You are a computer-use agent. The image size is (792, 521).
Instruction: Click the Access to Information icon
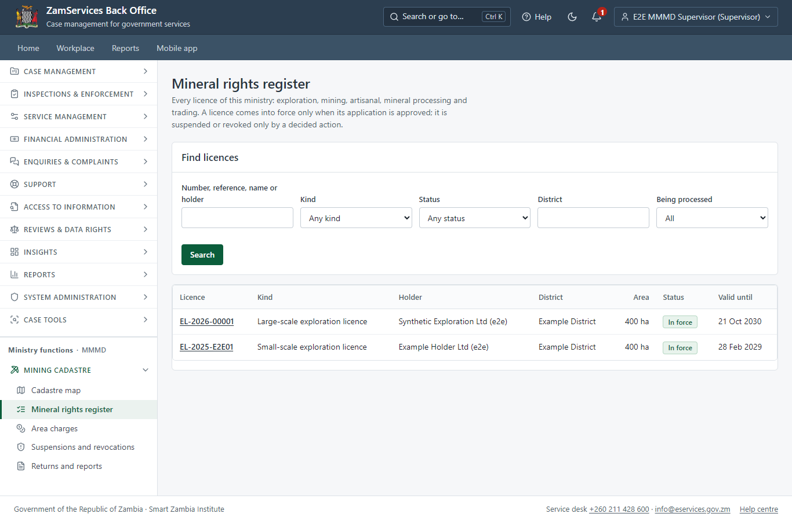[x=14, y=207]
